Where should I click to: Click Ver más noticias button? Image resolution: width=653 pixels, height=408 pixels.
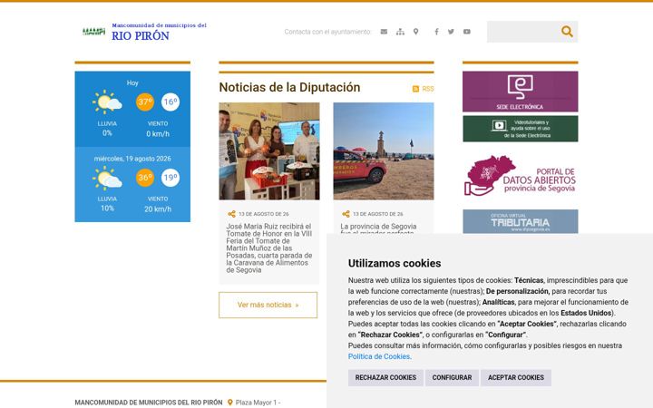point(268,305)
